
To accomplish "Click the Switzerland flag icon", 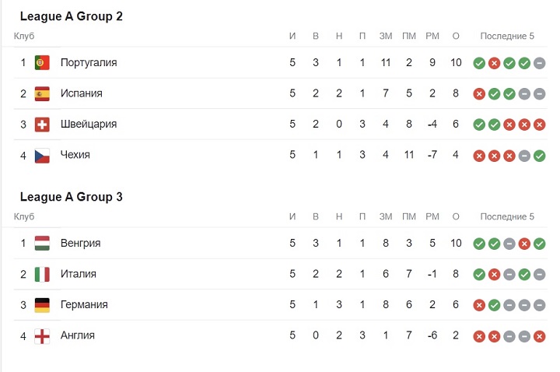I will point(42,125).
